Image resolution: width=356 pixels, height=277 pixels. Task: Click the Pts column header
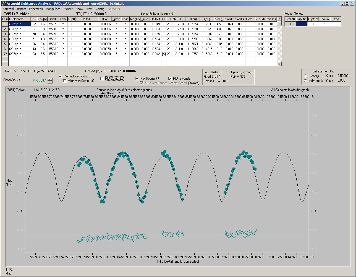click(x=34, y=19)
